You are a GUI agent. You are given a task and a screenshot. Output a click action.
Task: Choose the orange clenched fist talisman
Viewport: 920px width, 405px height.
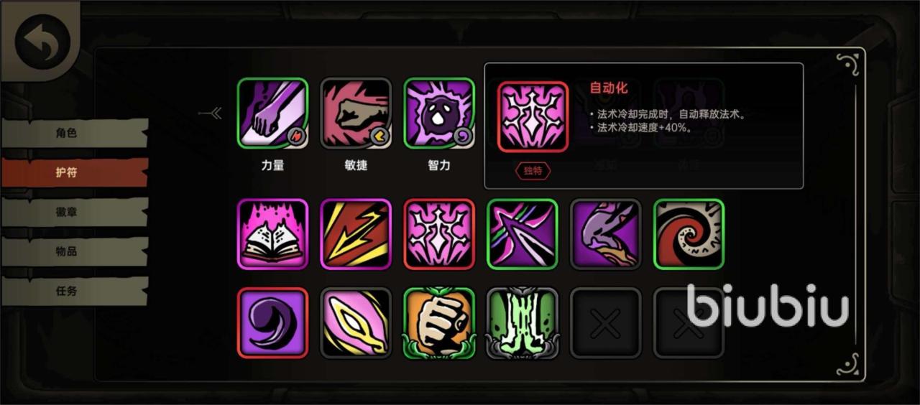point(439,323)
